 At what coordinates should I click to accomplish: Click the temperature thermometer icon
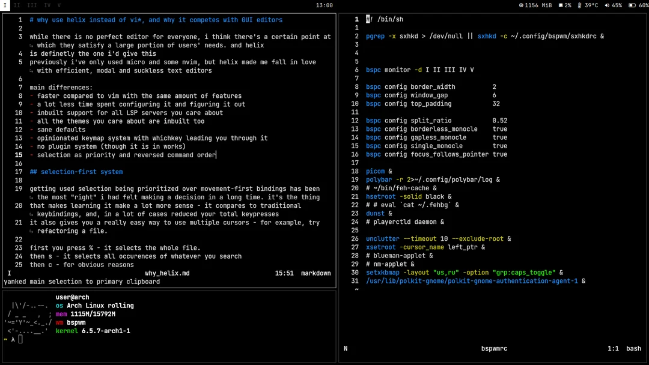click(x=579, y=5)
